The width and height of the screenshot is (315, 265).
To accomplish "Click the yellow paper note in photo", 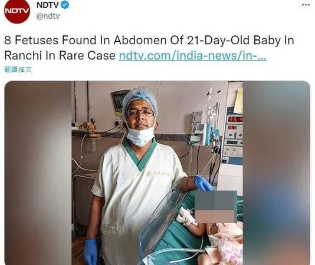I will coord(238,101).
